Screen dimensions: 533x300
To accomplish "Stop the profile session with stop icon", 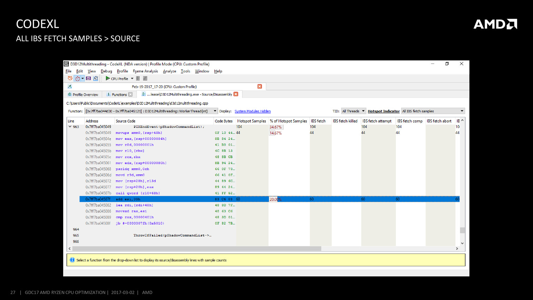I will point(145,78).
